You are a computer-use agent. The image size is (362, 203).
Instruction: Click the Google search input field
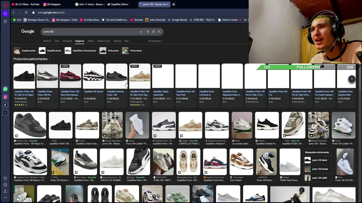[x=90, y=32]
